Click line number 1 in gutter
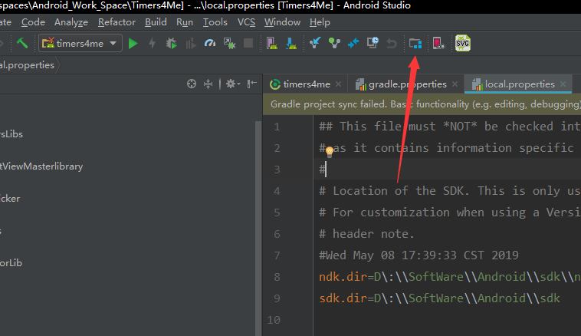581x336 pixels. coord(277,127)
